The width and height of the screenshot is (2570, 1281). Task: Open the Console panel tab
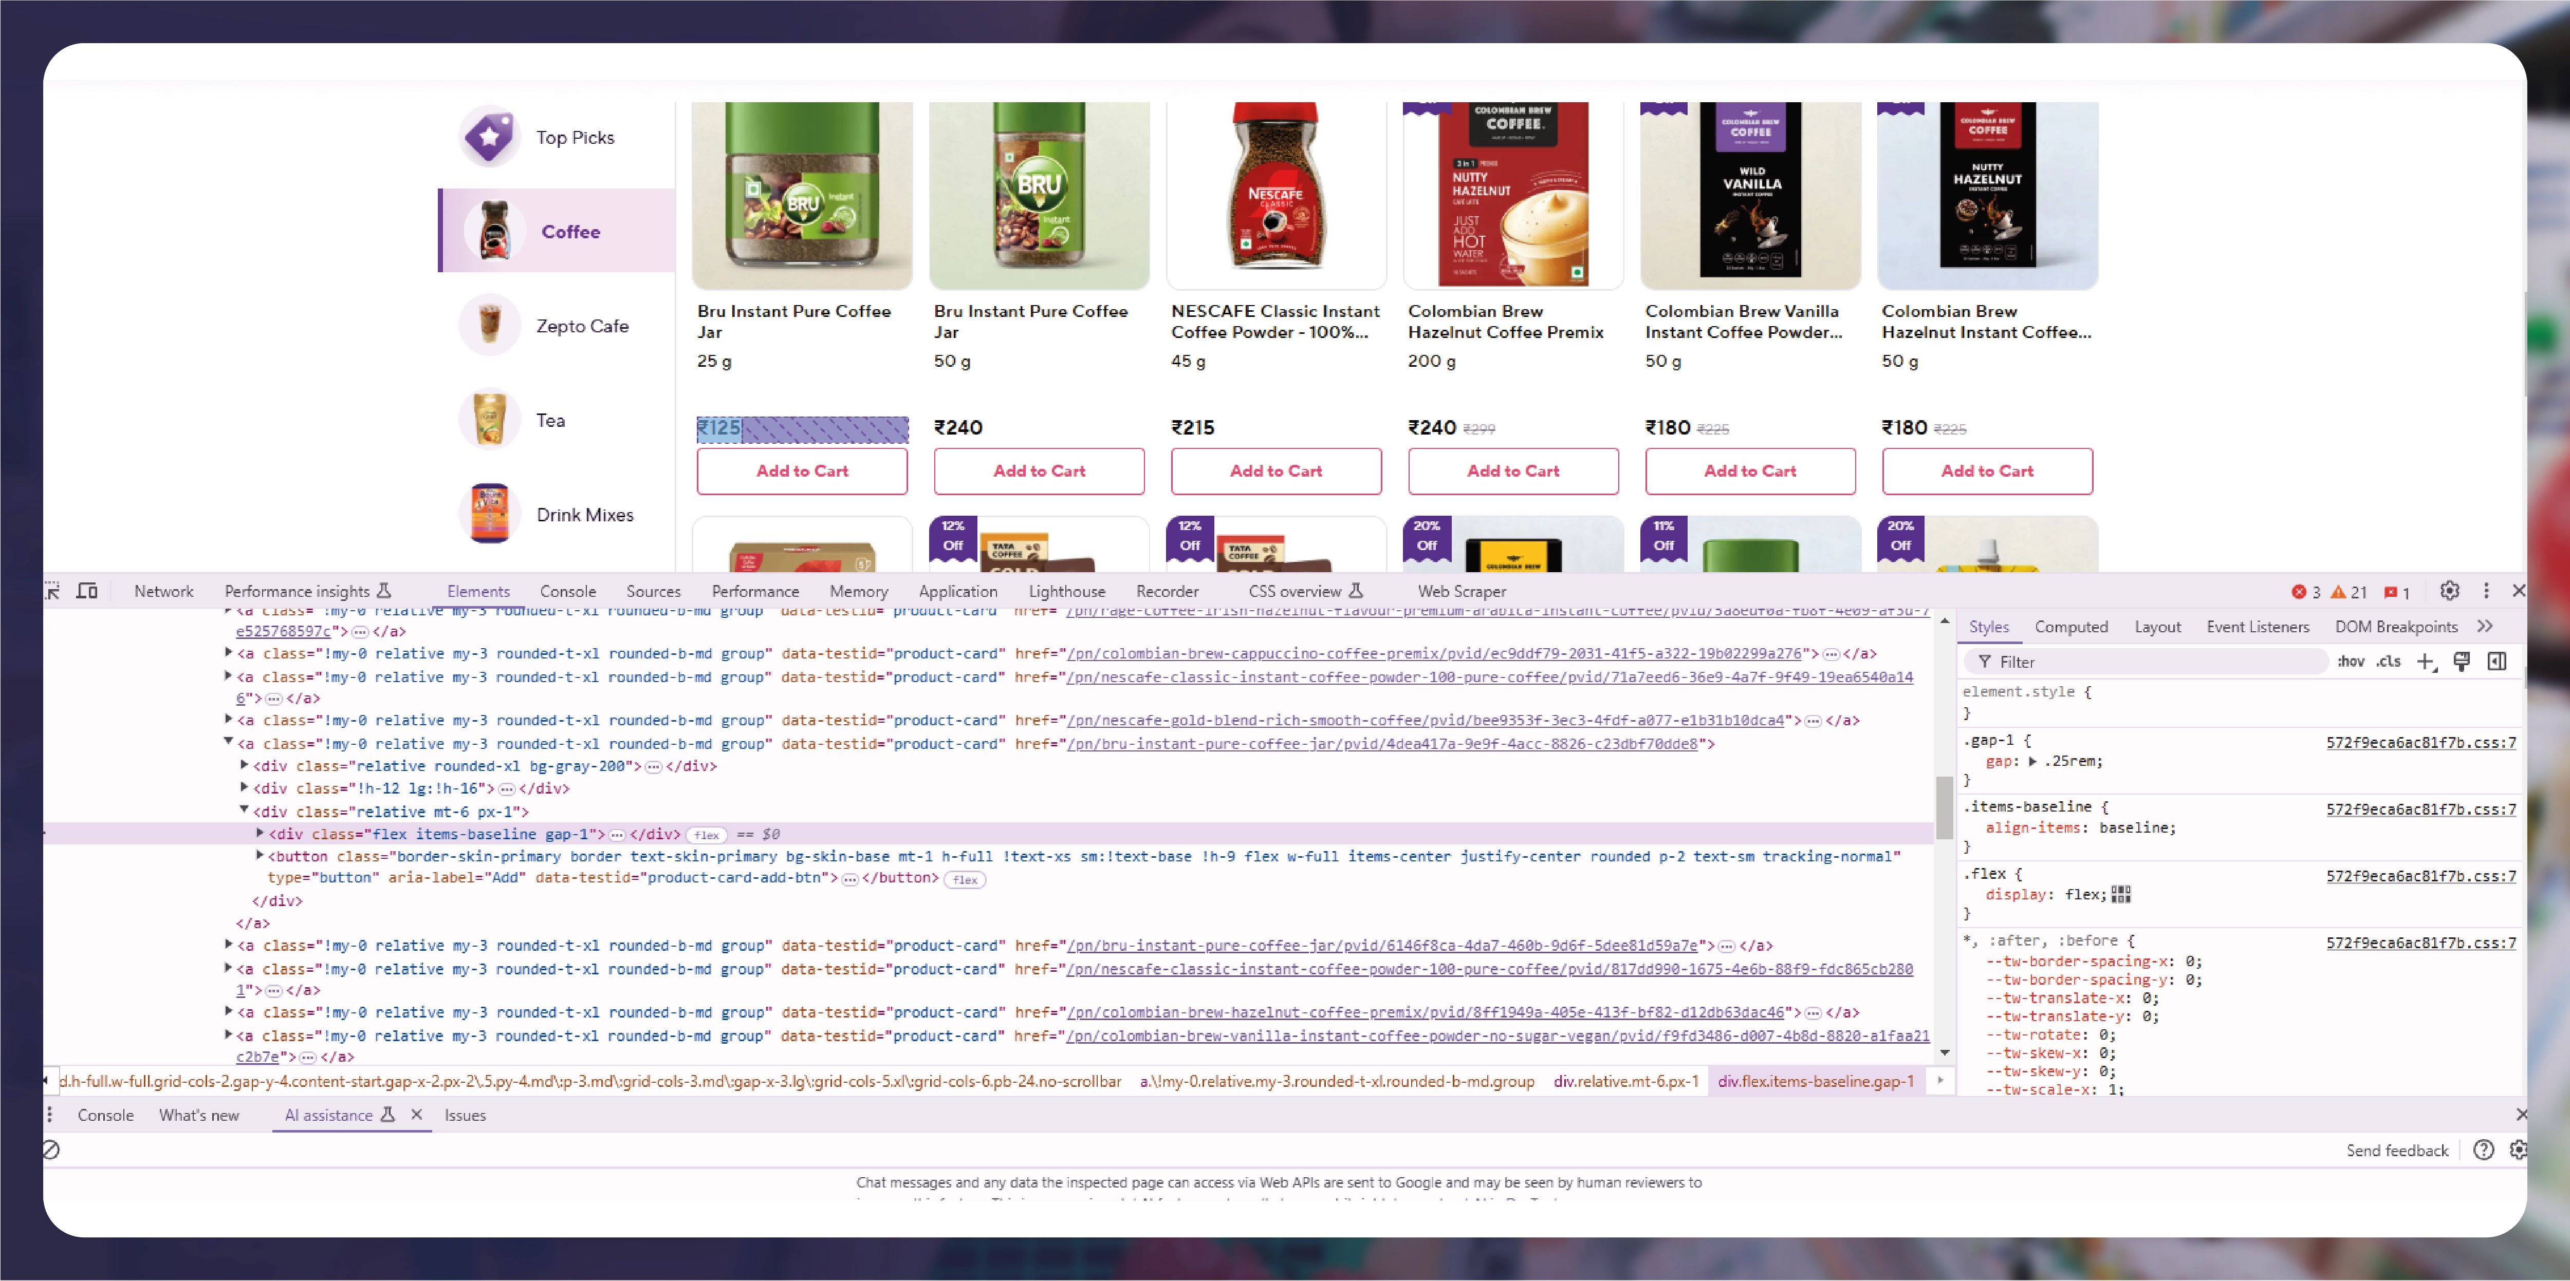[568, 591]
